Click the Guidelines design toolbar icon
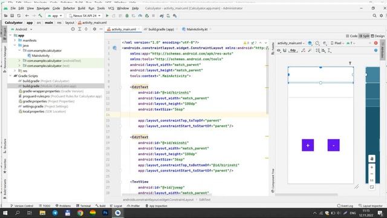This screenshot has height=218, width=387. tap(329, 50)
